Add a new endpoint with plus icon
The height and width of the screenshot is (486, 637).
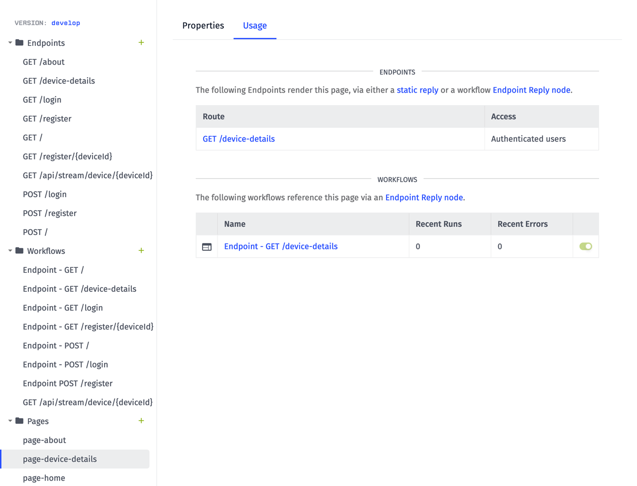click(141, 43)
